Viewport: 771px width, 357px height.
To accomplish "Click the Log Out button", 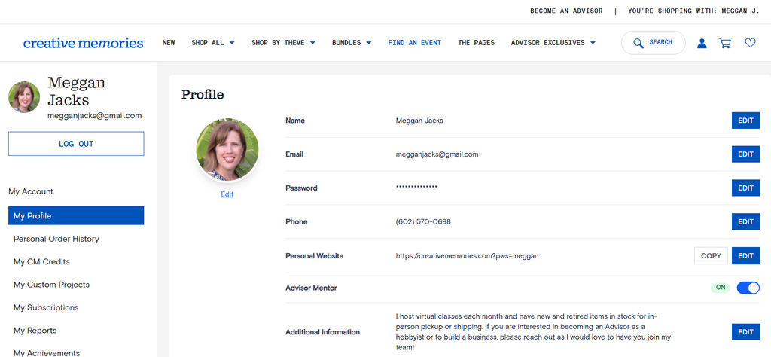I will (76, 144).
